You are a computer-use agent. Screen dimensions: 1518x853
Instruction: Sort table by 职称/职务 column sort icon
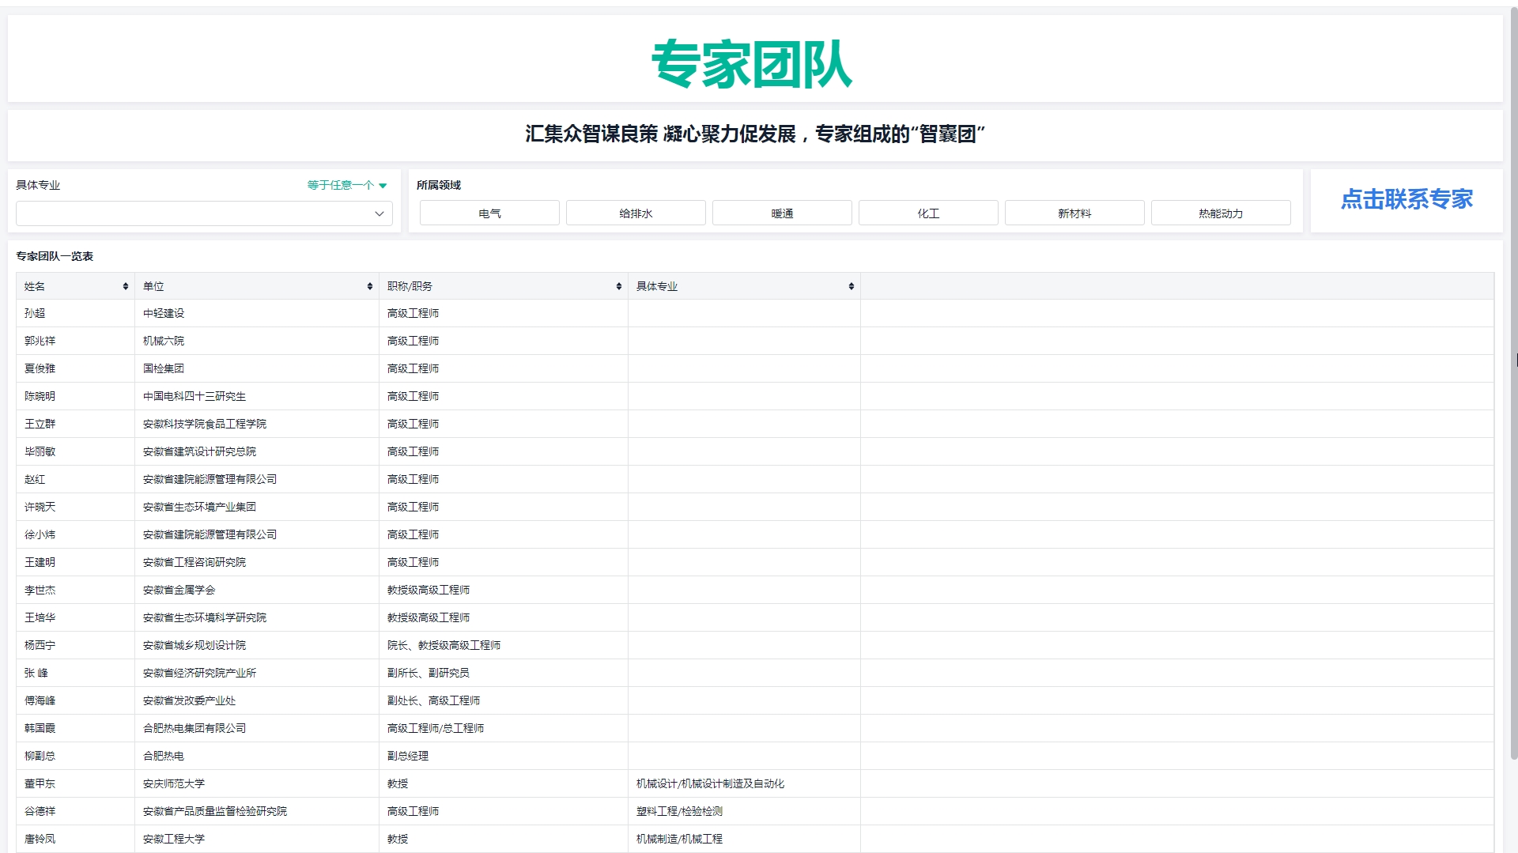(619, 286)
